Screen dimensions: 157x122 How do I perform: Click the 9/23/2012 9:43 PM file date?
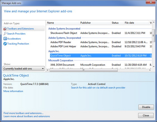click(135, 46)
